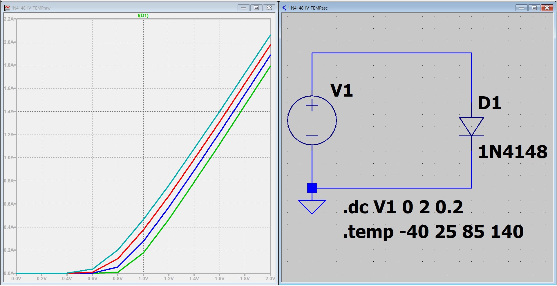Close the 1N4148_IV_TEMP.asc schematic window
The height and width of the screenshot is (286, 557).
pos(547,8)
